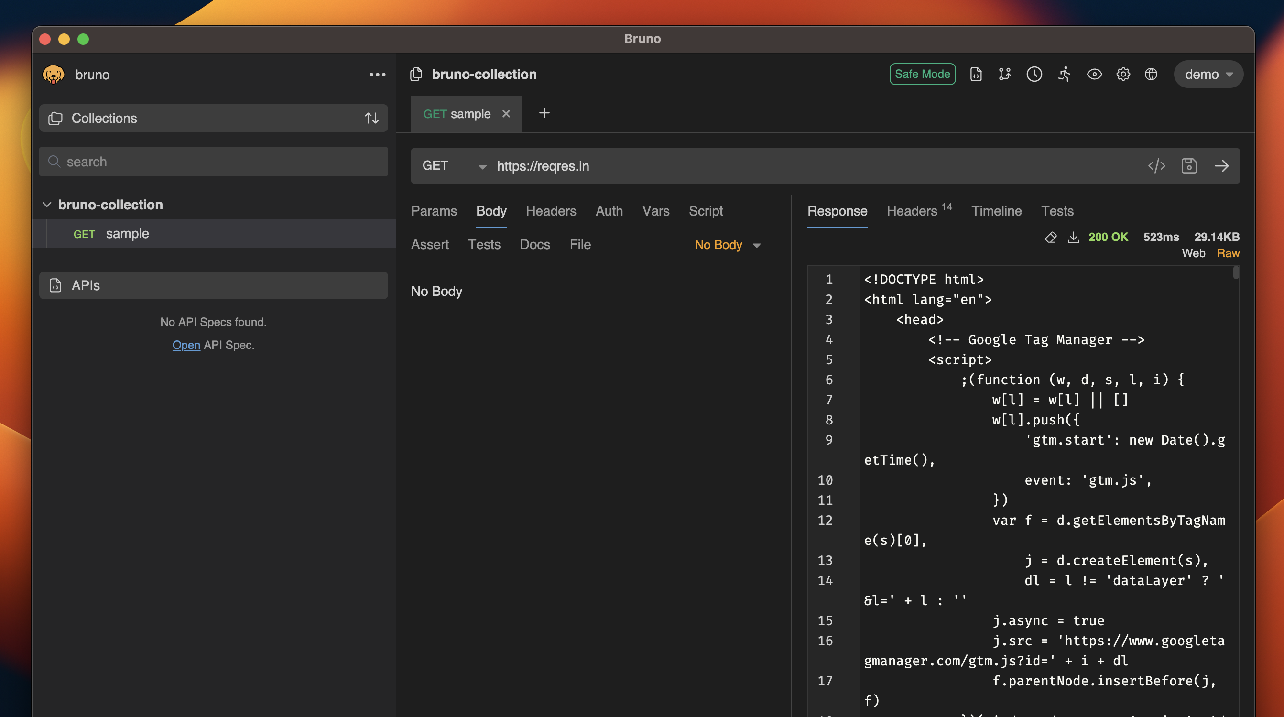Click the collections search field
1284x717 pixels.
[213, 162]
